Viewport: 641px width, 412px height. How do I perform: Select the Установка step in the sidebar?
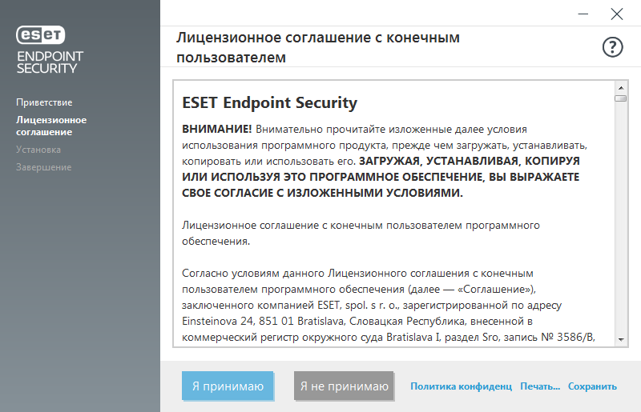point(38,150)
